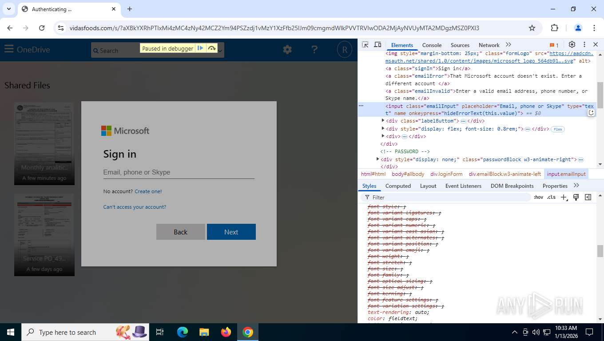Step over next function call in debugger overlay
Viewport: 604px width, 341px height.
[212, 48]
